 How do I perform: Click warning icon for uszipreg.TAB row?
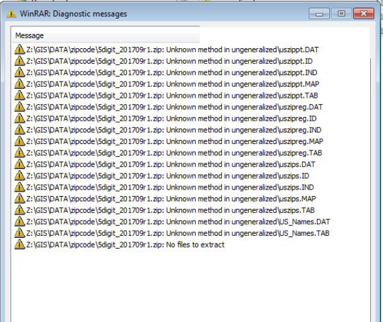[x=19, y=153]
